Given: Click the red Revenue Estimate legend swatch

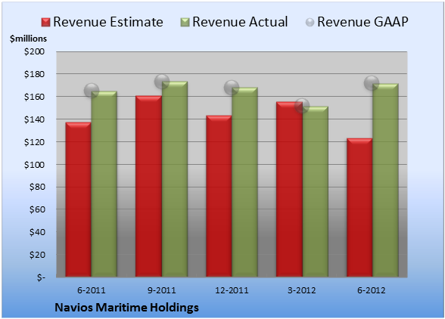Looking at the screenshot, I should (45, 23).
